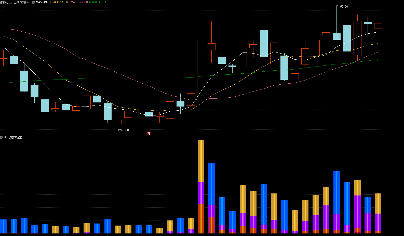Click the tallest yellow-purple-red volume bar
404x236 pixels.
click(201, 187)
